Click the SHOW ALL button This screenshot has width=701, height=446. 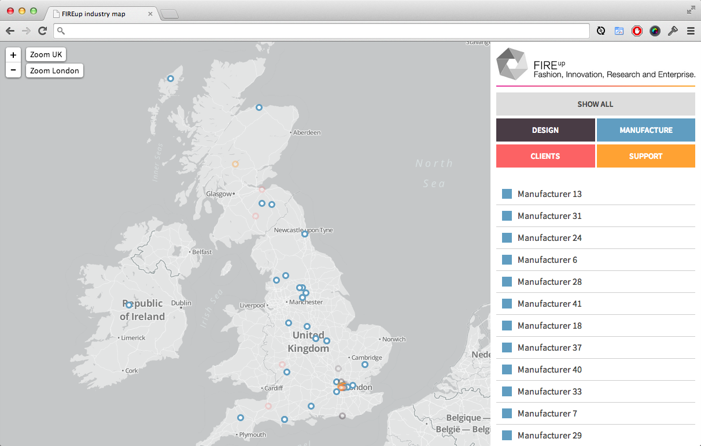595,104
